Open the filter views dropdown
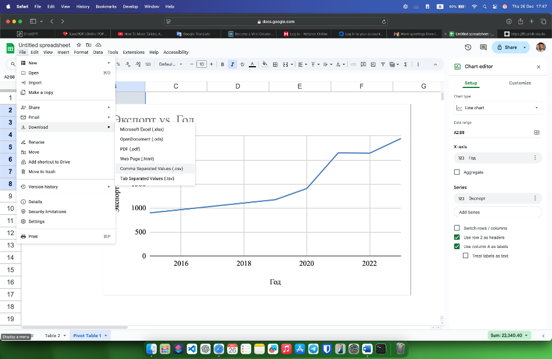This screenshot has height=359, width=552. (393, 64)
